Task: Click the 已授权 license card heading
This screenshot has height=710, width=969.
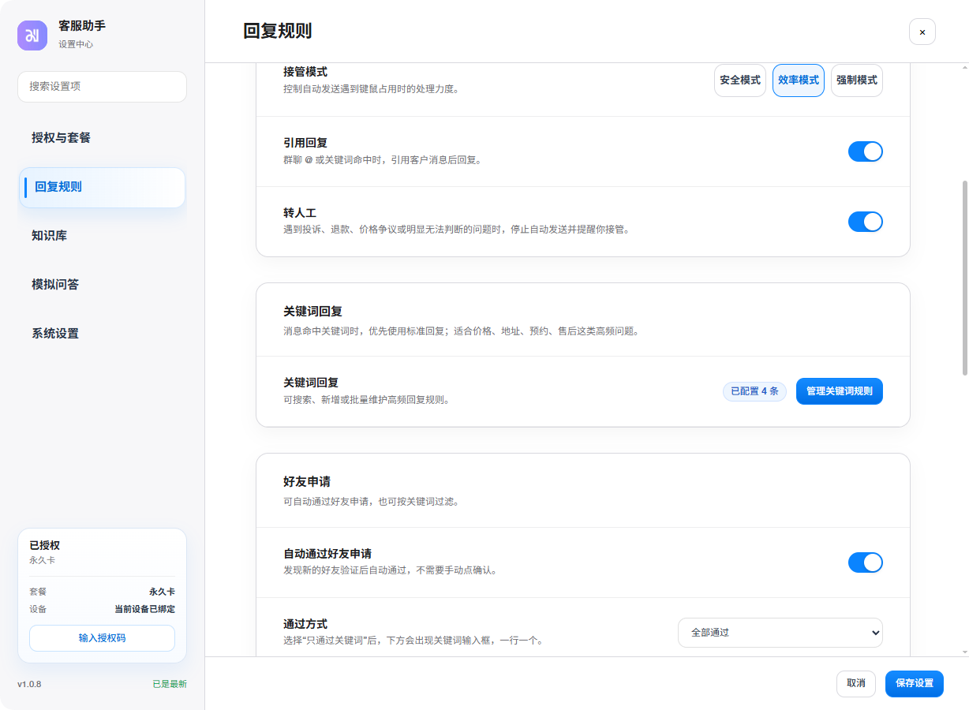Action: pyautogui.click(x=44, y=545)
